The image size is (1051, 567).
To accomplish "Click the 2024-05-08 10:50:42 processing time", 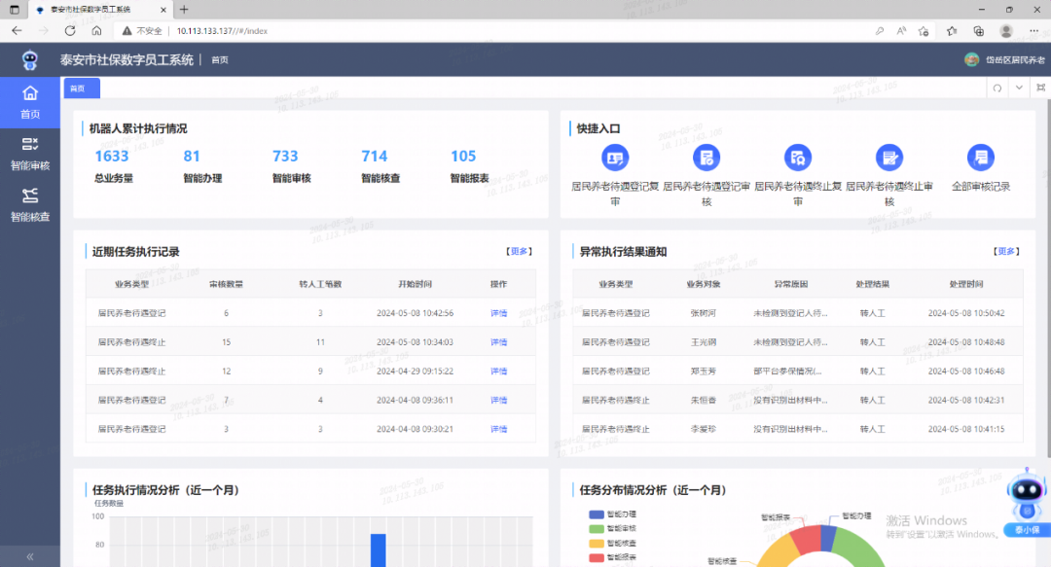I will coord(966,313).
